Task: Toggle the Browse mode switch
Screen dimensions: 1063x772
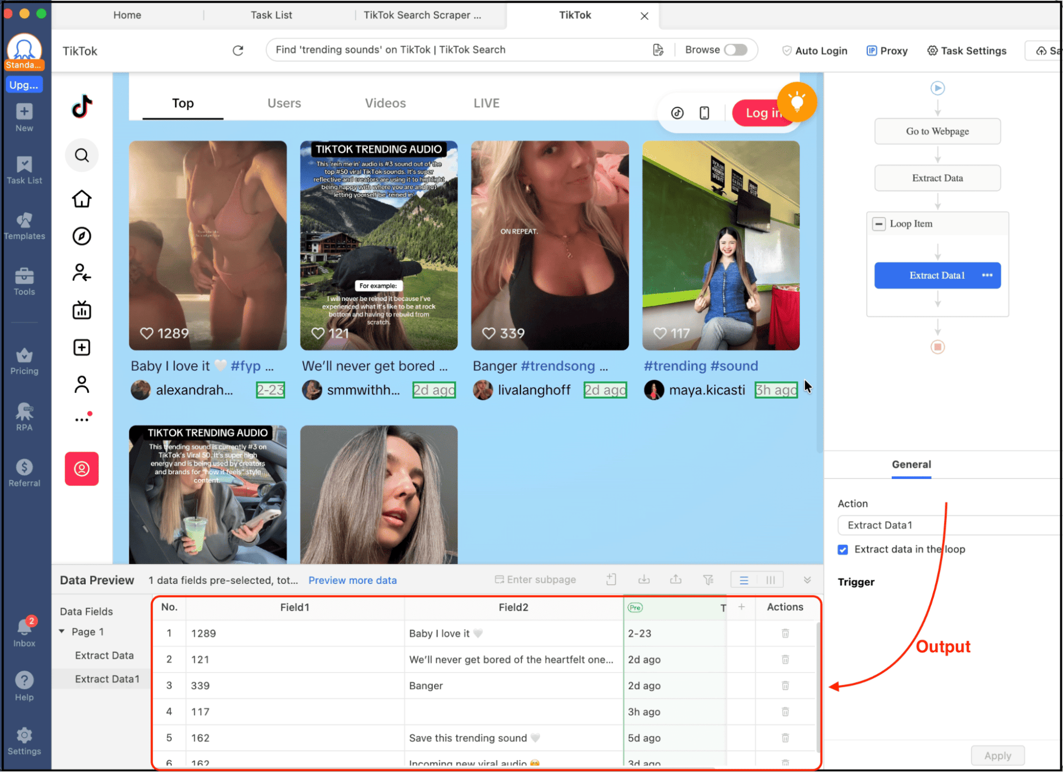Action: [x=736, y=49]
